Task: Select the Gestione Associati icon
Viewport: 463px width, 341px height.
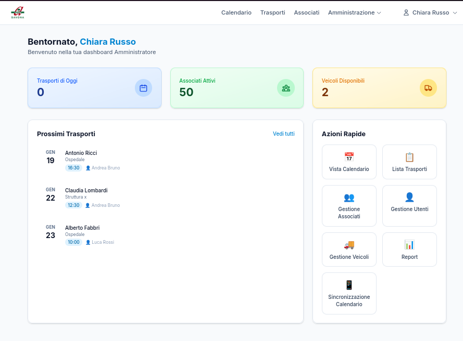Action: click(348, 198)
